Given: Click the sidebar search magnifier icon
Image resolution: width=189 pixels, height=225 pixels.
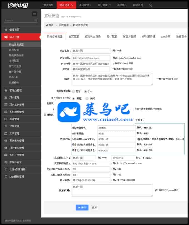Looking at the screenshot, I should pyautogui.click(x=36, y=21).
